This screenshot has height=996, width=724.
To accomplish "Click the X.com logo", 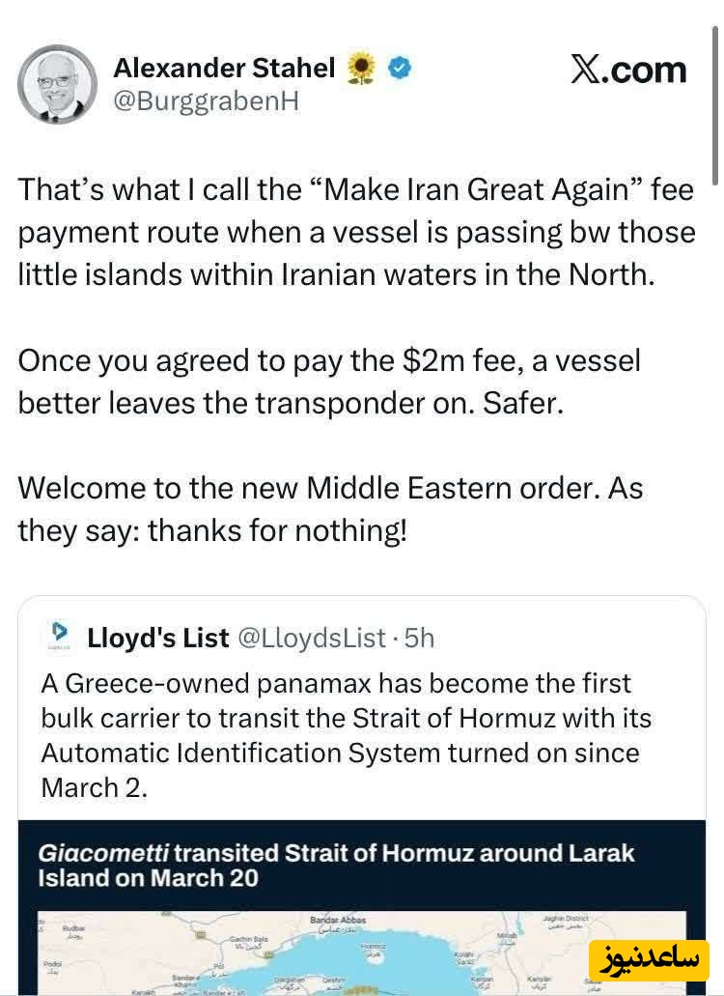I will (628, 70).
